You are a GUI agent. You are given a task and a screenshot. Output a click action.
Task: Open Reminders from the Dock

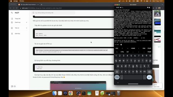coord(60,93)
